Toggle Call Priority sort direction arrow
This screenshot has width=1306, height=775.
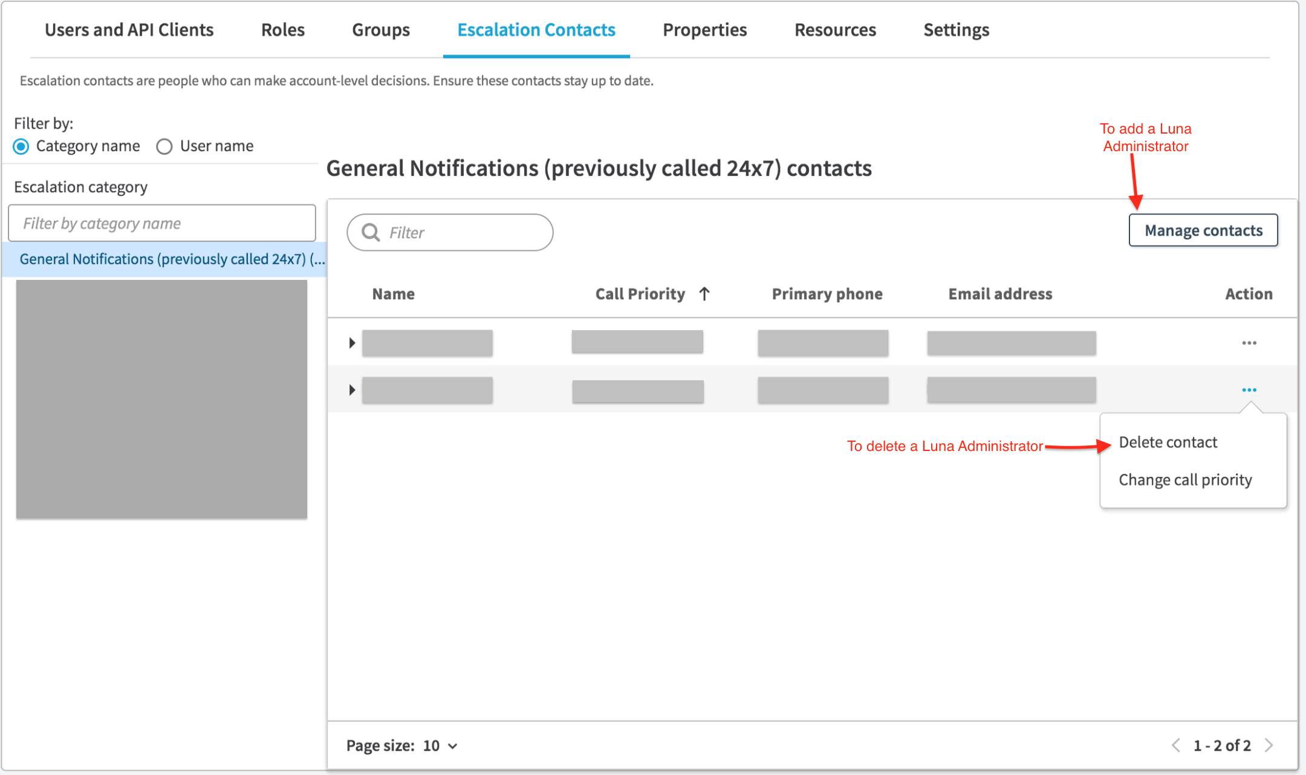pyautogui.click(x=705, y=294)
